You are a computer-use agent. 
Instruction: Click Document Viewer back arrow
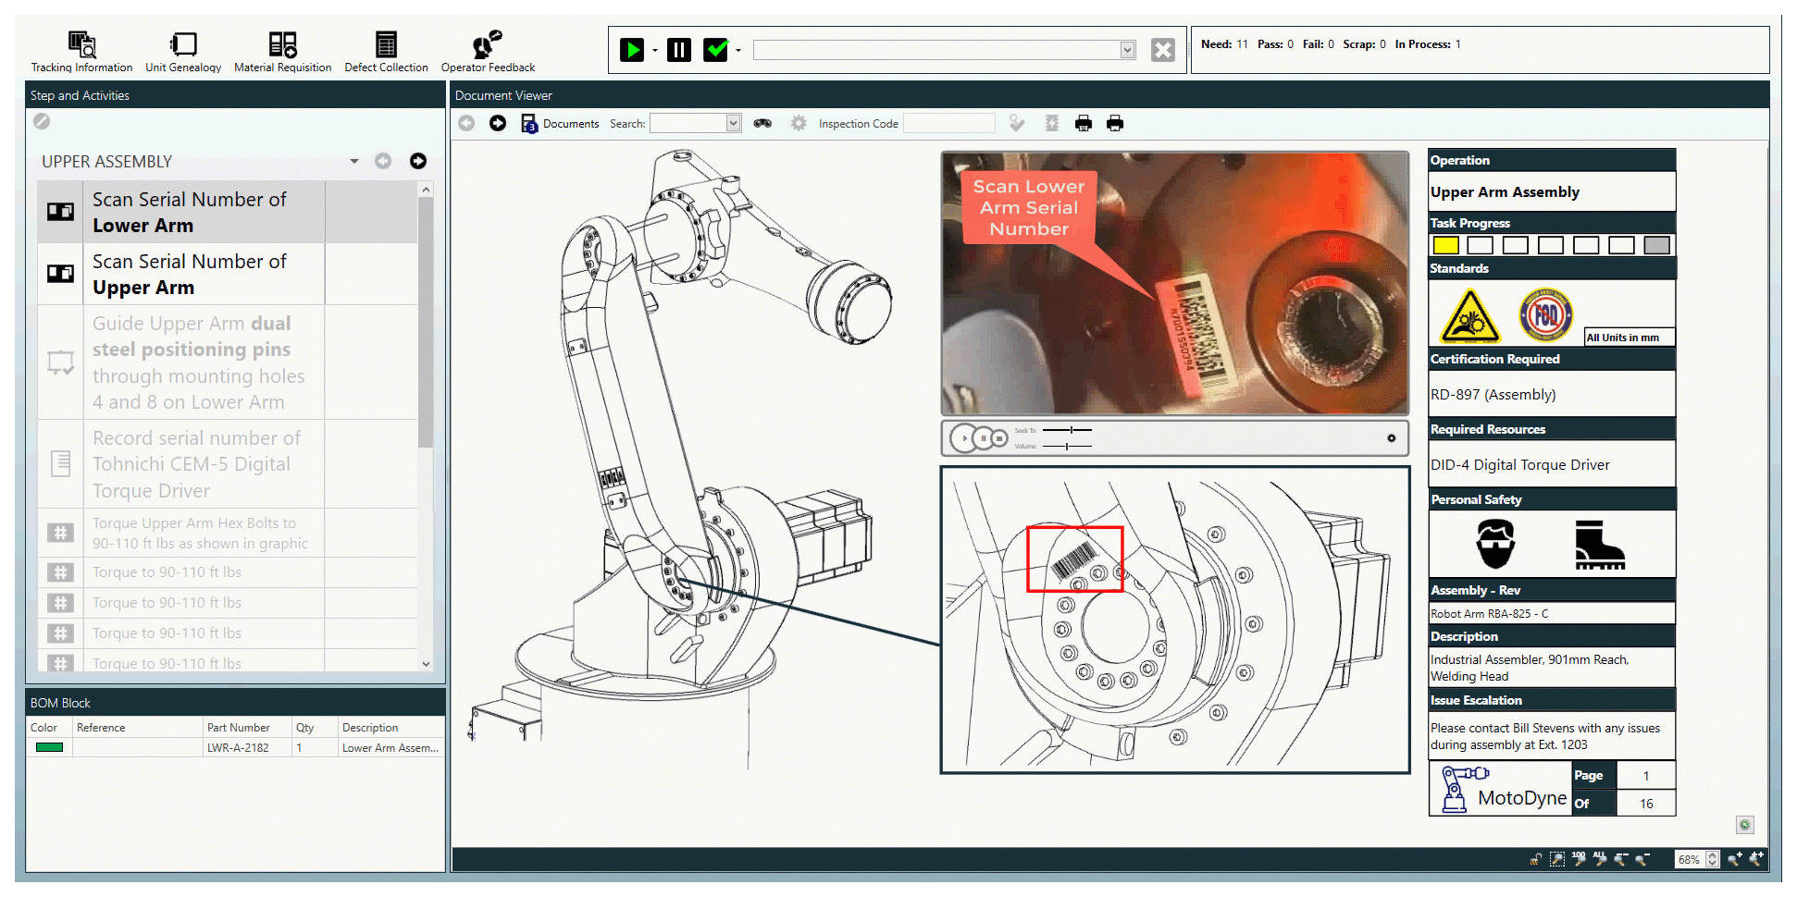(x=466, y=123)
